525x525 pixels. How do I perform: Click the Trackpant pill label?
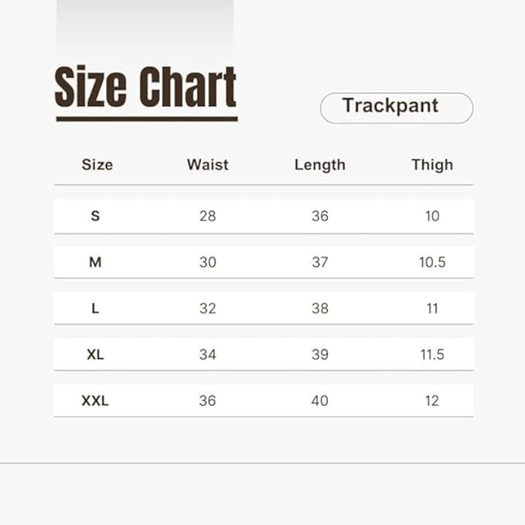click(397, 107)
